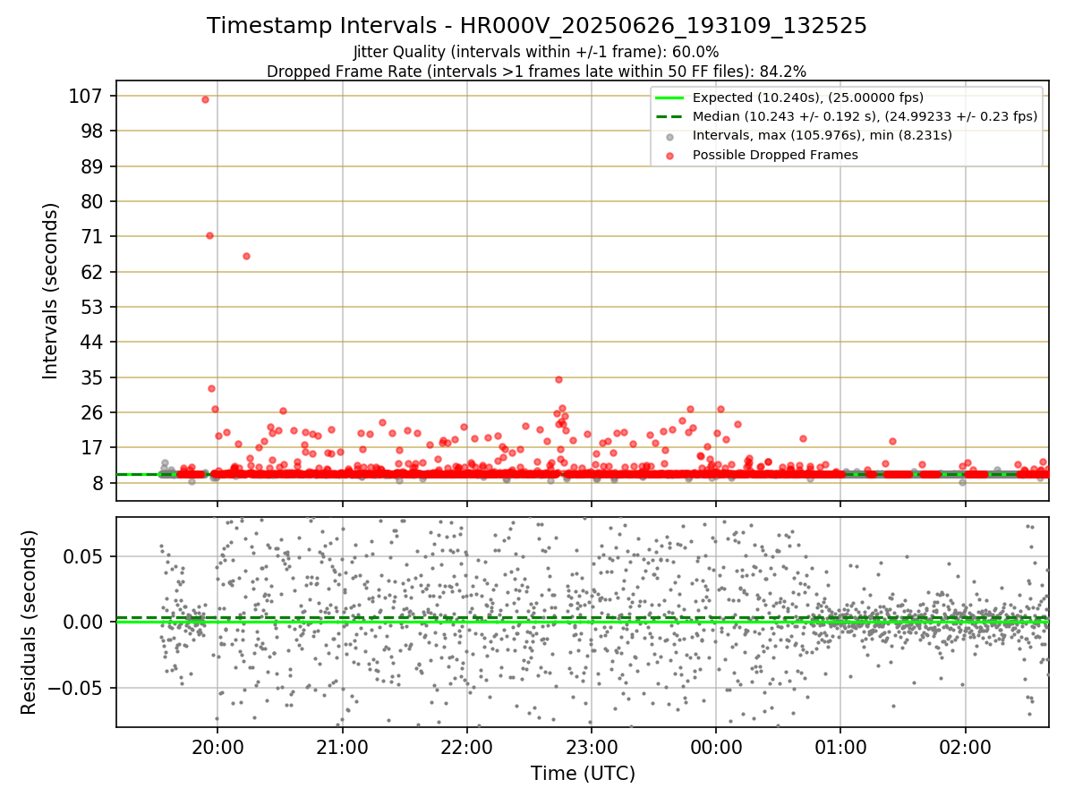Click the 'Time (UTC)' x-axis label
This screenshot has height=805, width=1074.
click(583, 774)
